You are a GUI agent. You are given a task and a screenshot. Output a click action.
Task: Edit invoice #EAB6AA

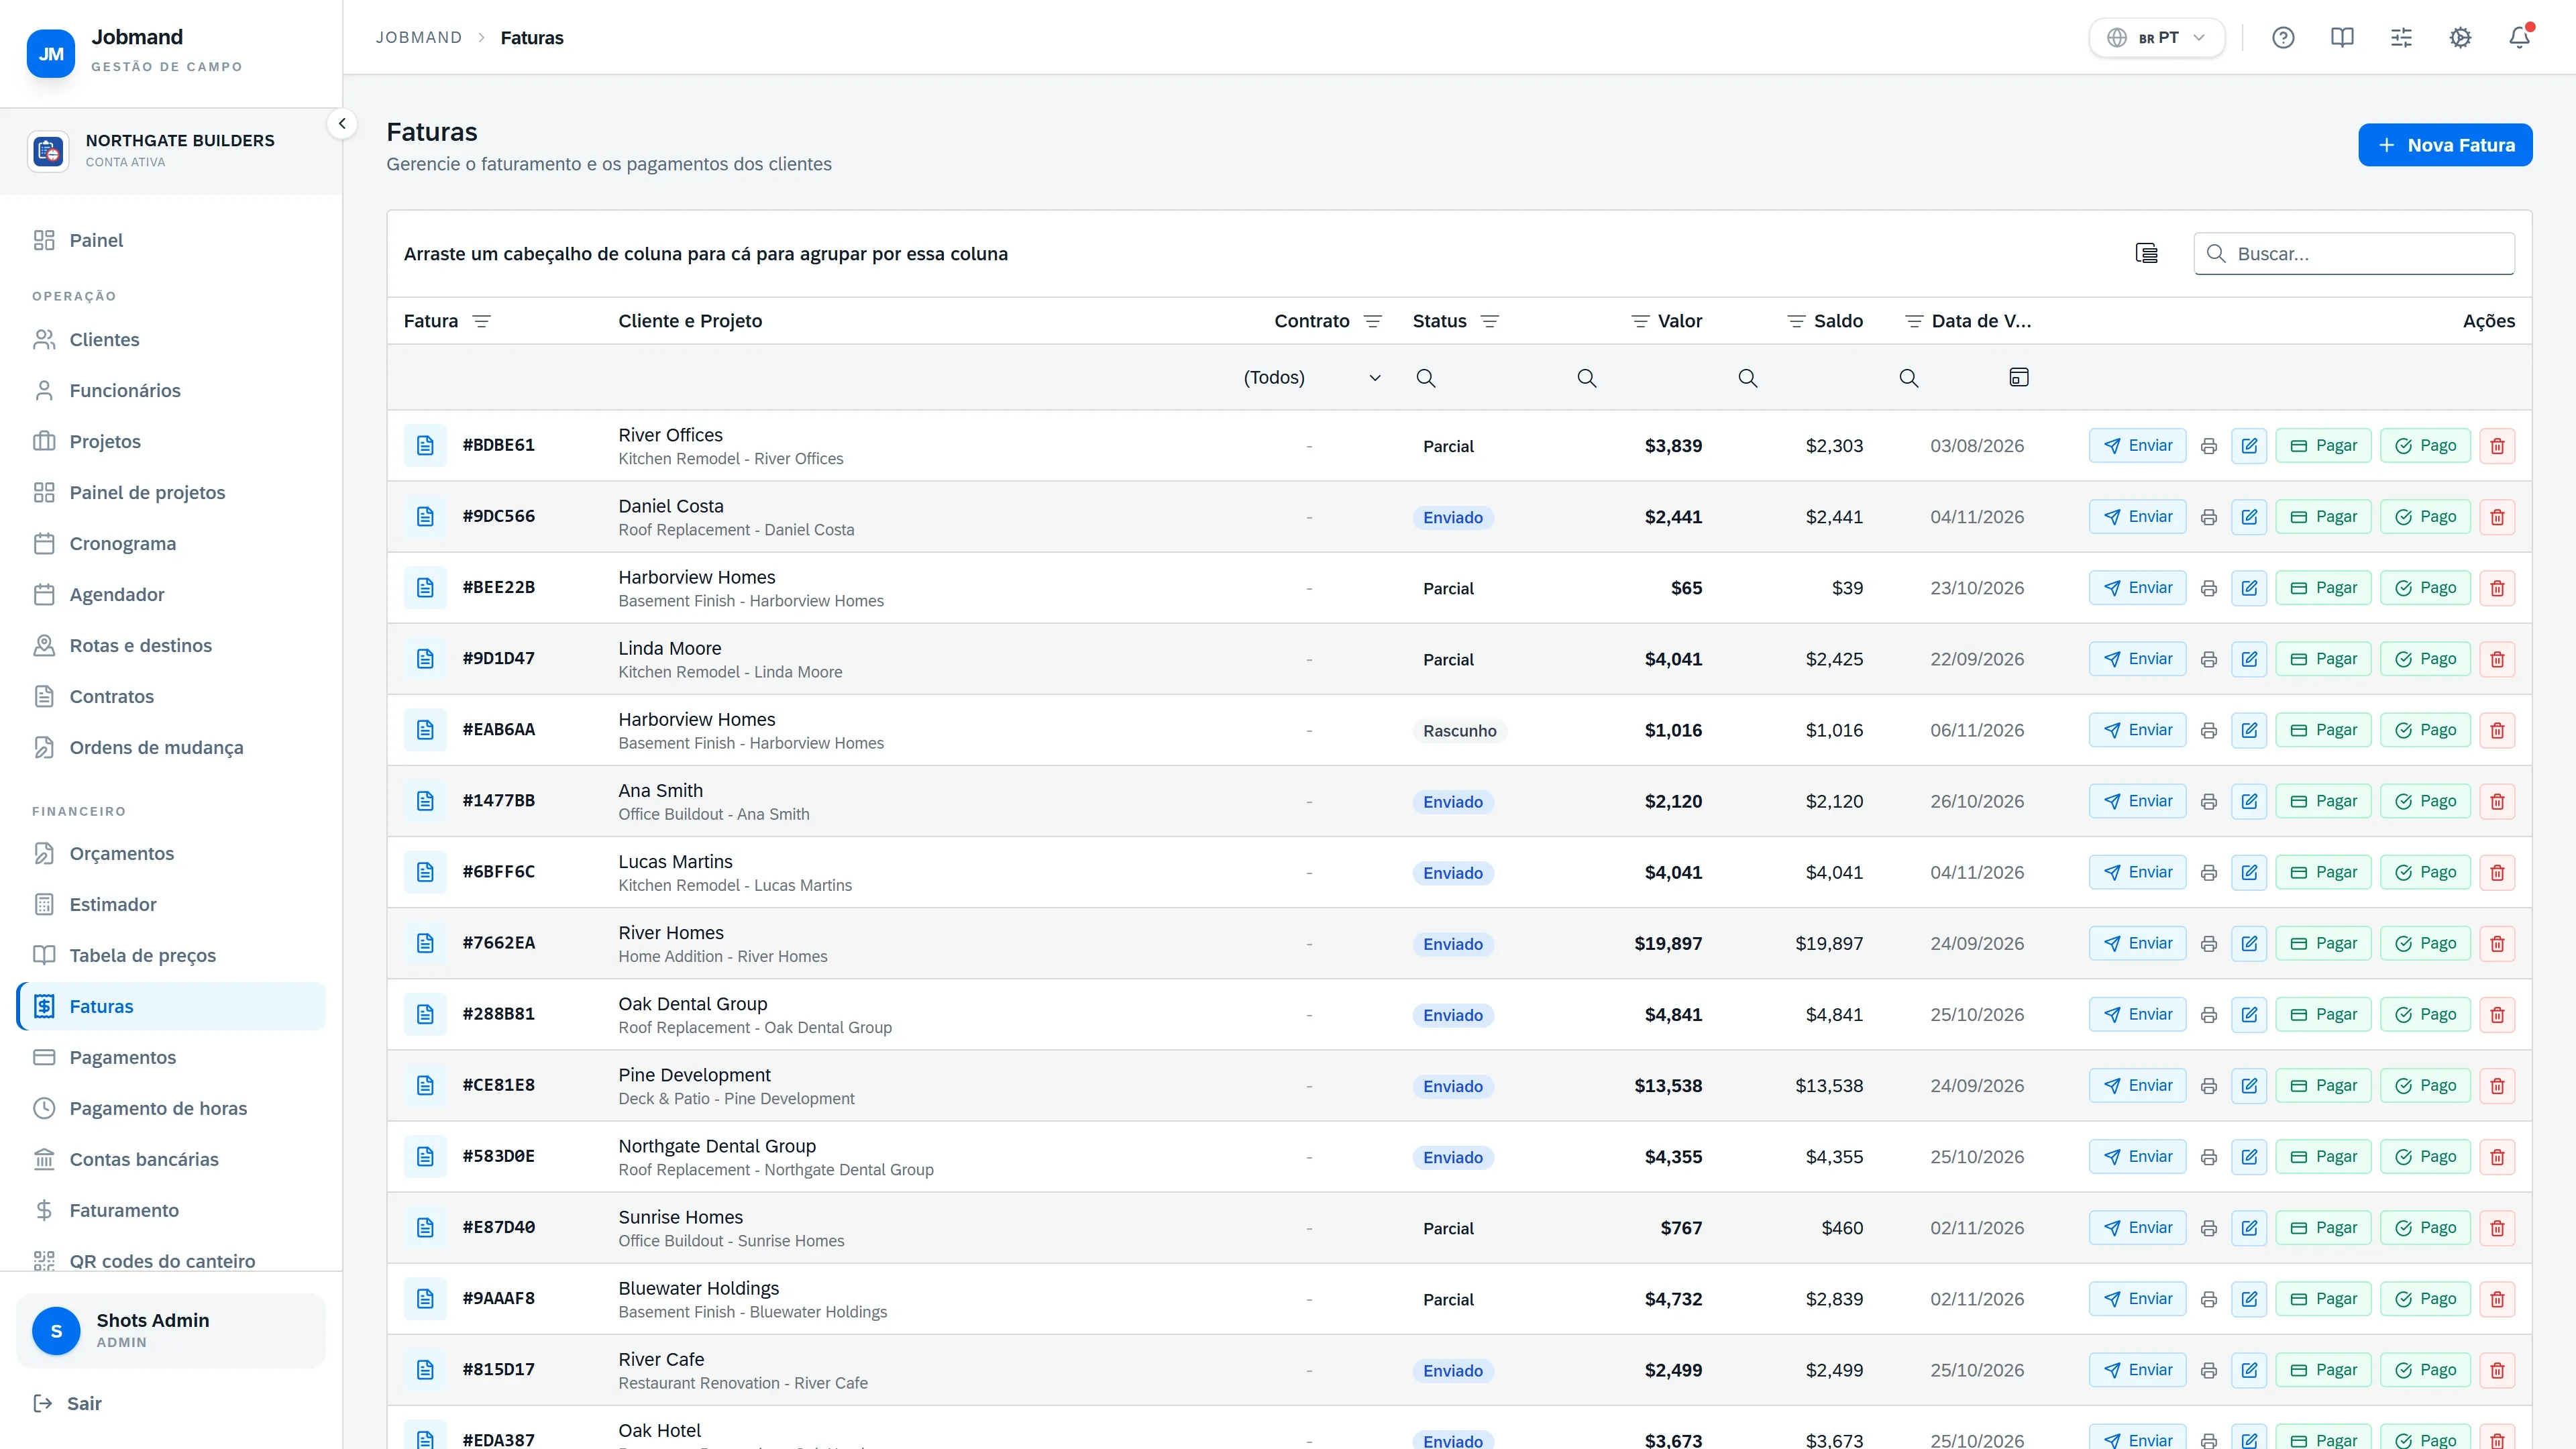pyautogui.click(x=2249, y=730)
